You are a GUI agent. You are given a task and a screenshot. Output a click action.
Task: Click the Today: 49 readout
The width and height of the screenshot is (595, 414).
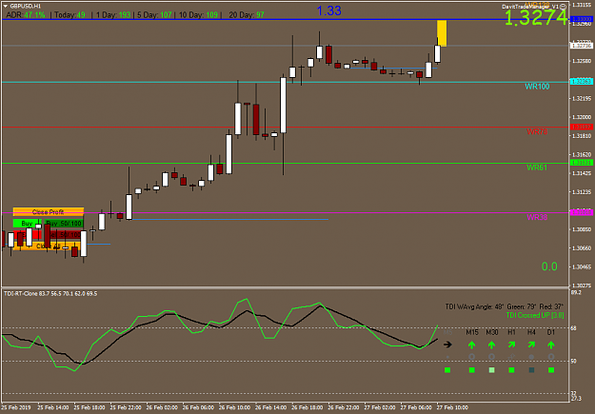pos(69,15)
